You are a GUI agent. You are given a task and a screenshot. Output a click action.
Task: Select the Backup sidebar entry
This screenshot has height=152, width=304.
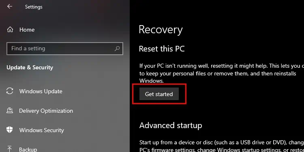(28, 149)
